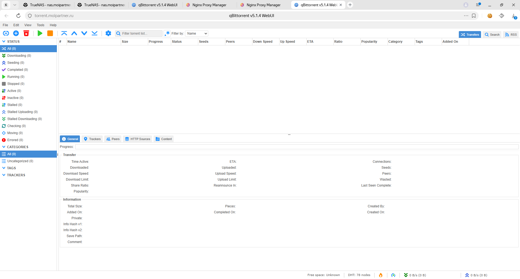Collapse the CATEGORIES section
Screen dimensions: 520x279
point(4,147)
